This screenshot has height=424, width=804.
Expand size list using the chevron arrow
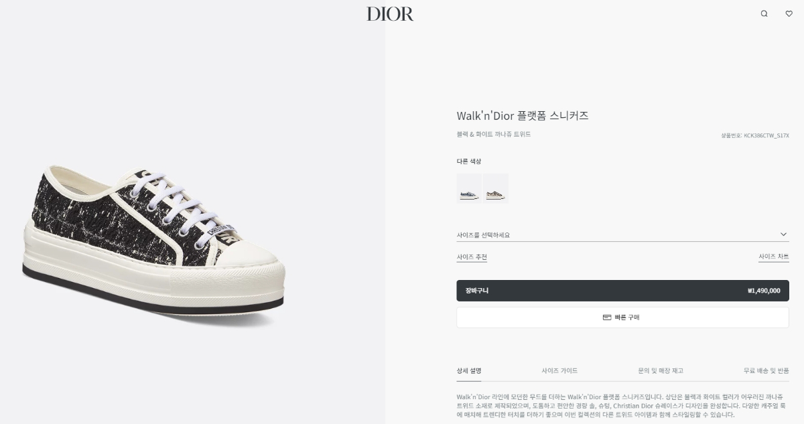(x=783, y=234)
